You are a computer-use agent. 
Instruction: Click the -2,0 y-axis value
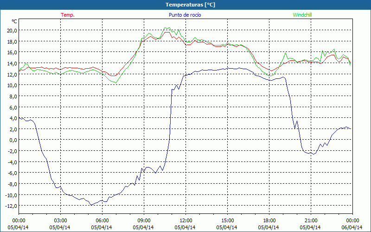pyautogui.click(x=13, y=151)
